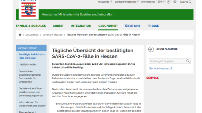Open Bestätigte SARS-CoV-2-Fälle in Hessen sidebar item
The width and height of the screenshot is (202, 113).
[x=32, y=56]
